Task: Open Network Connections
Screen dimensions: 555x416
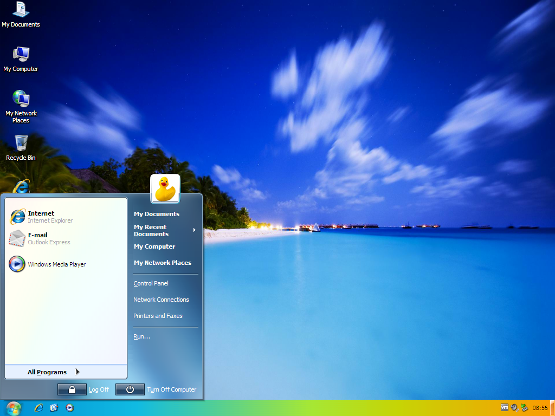Action: click(x=161, y=300)
